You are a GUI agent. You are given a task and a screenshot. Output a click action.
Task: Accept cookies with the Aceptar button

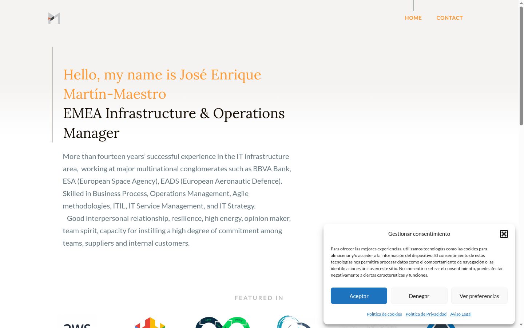(x=359, y=296)
